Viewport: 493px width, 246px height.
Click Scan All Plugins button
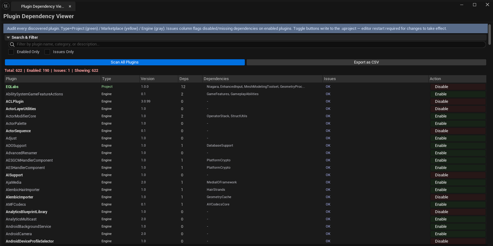[125, 62]
